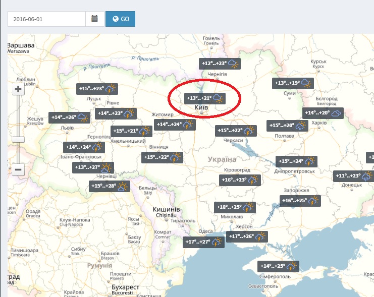Click the Вінниця +15°..+22° storm icon
The height and width of the screenshot is (297, 374).
tap(176, 157)
